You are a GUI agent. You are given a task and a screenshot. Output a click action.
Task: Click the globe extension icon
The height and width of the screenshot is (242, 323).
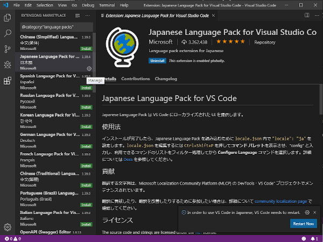pos(122,47)
